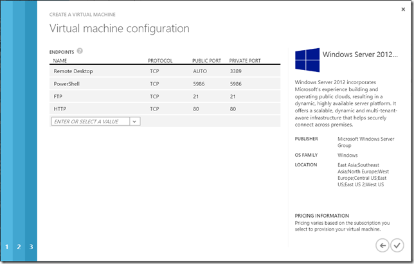Click the Virtual machine configuration heading
Screen dimensions: 414x264
[120, 28]
